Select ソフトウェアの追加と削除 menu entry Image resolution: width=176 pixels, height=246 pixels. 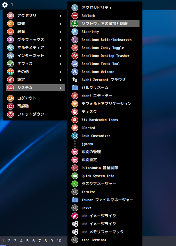click(x=105, y=24)
